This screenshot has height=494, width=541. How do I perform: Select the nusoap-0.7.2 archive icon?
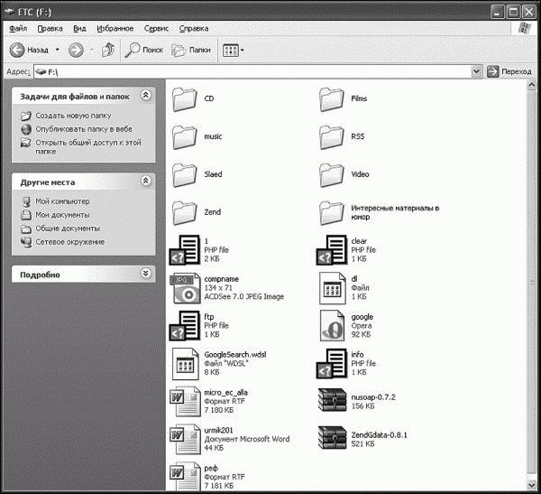(x=332, y=400)
